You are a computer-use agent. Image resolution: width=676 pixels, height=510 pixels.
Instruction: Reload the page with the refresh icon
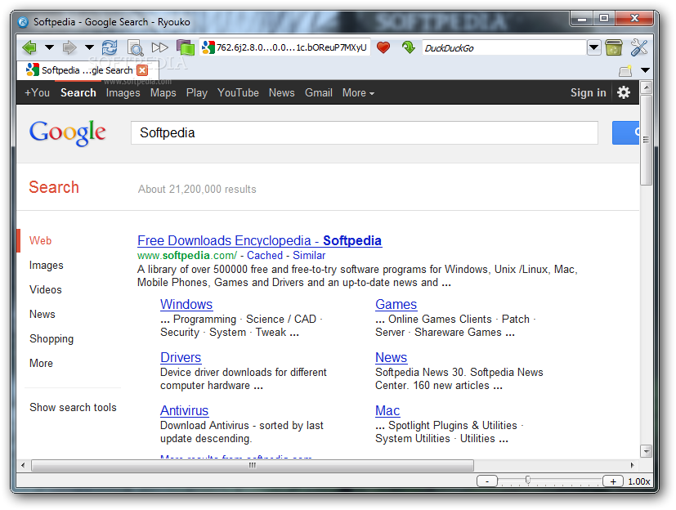pyautogui.click(x=110, y=47)
